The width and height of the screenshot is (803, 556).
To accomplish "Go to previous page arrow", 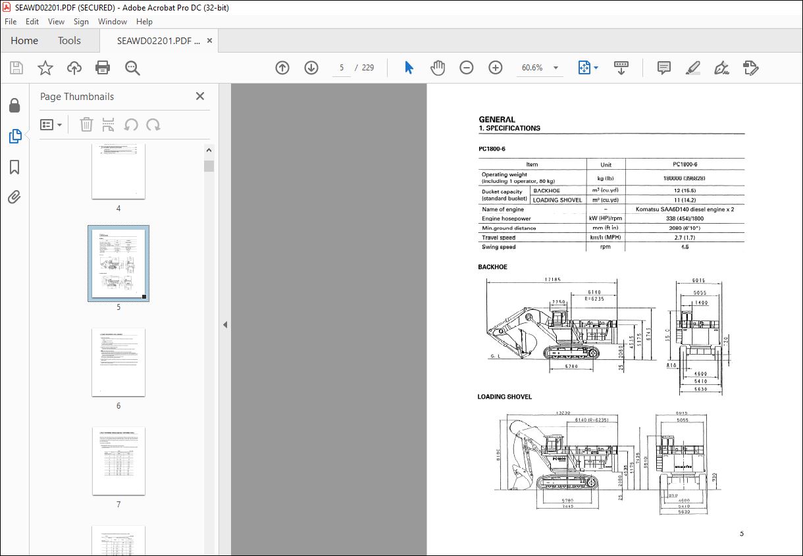I will click(282, 68).
